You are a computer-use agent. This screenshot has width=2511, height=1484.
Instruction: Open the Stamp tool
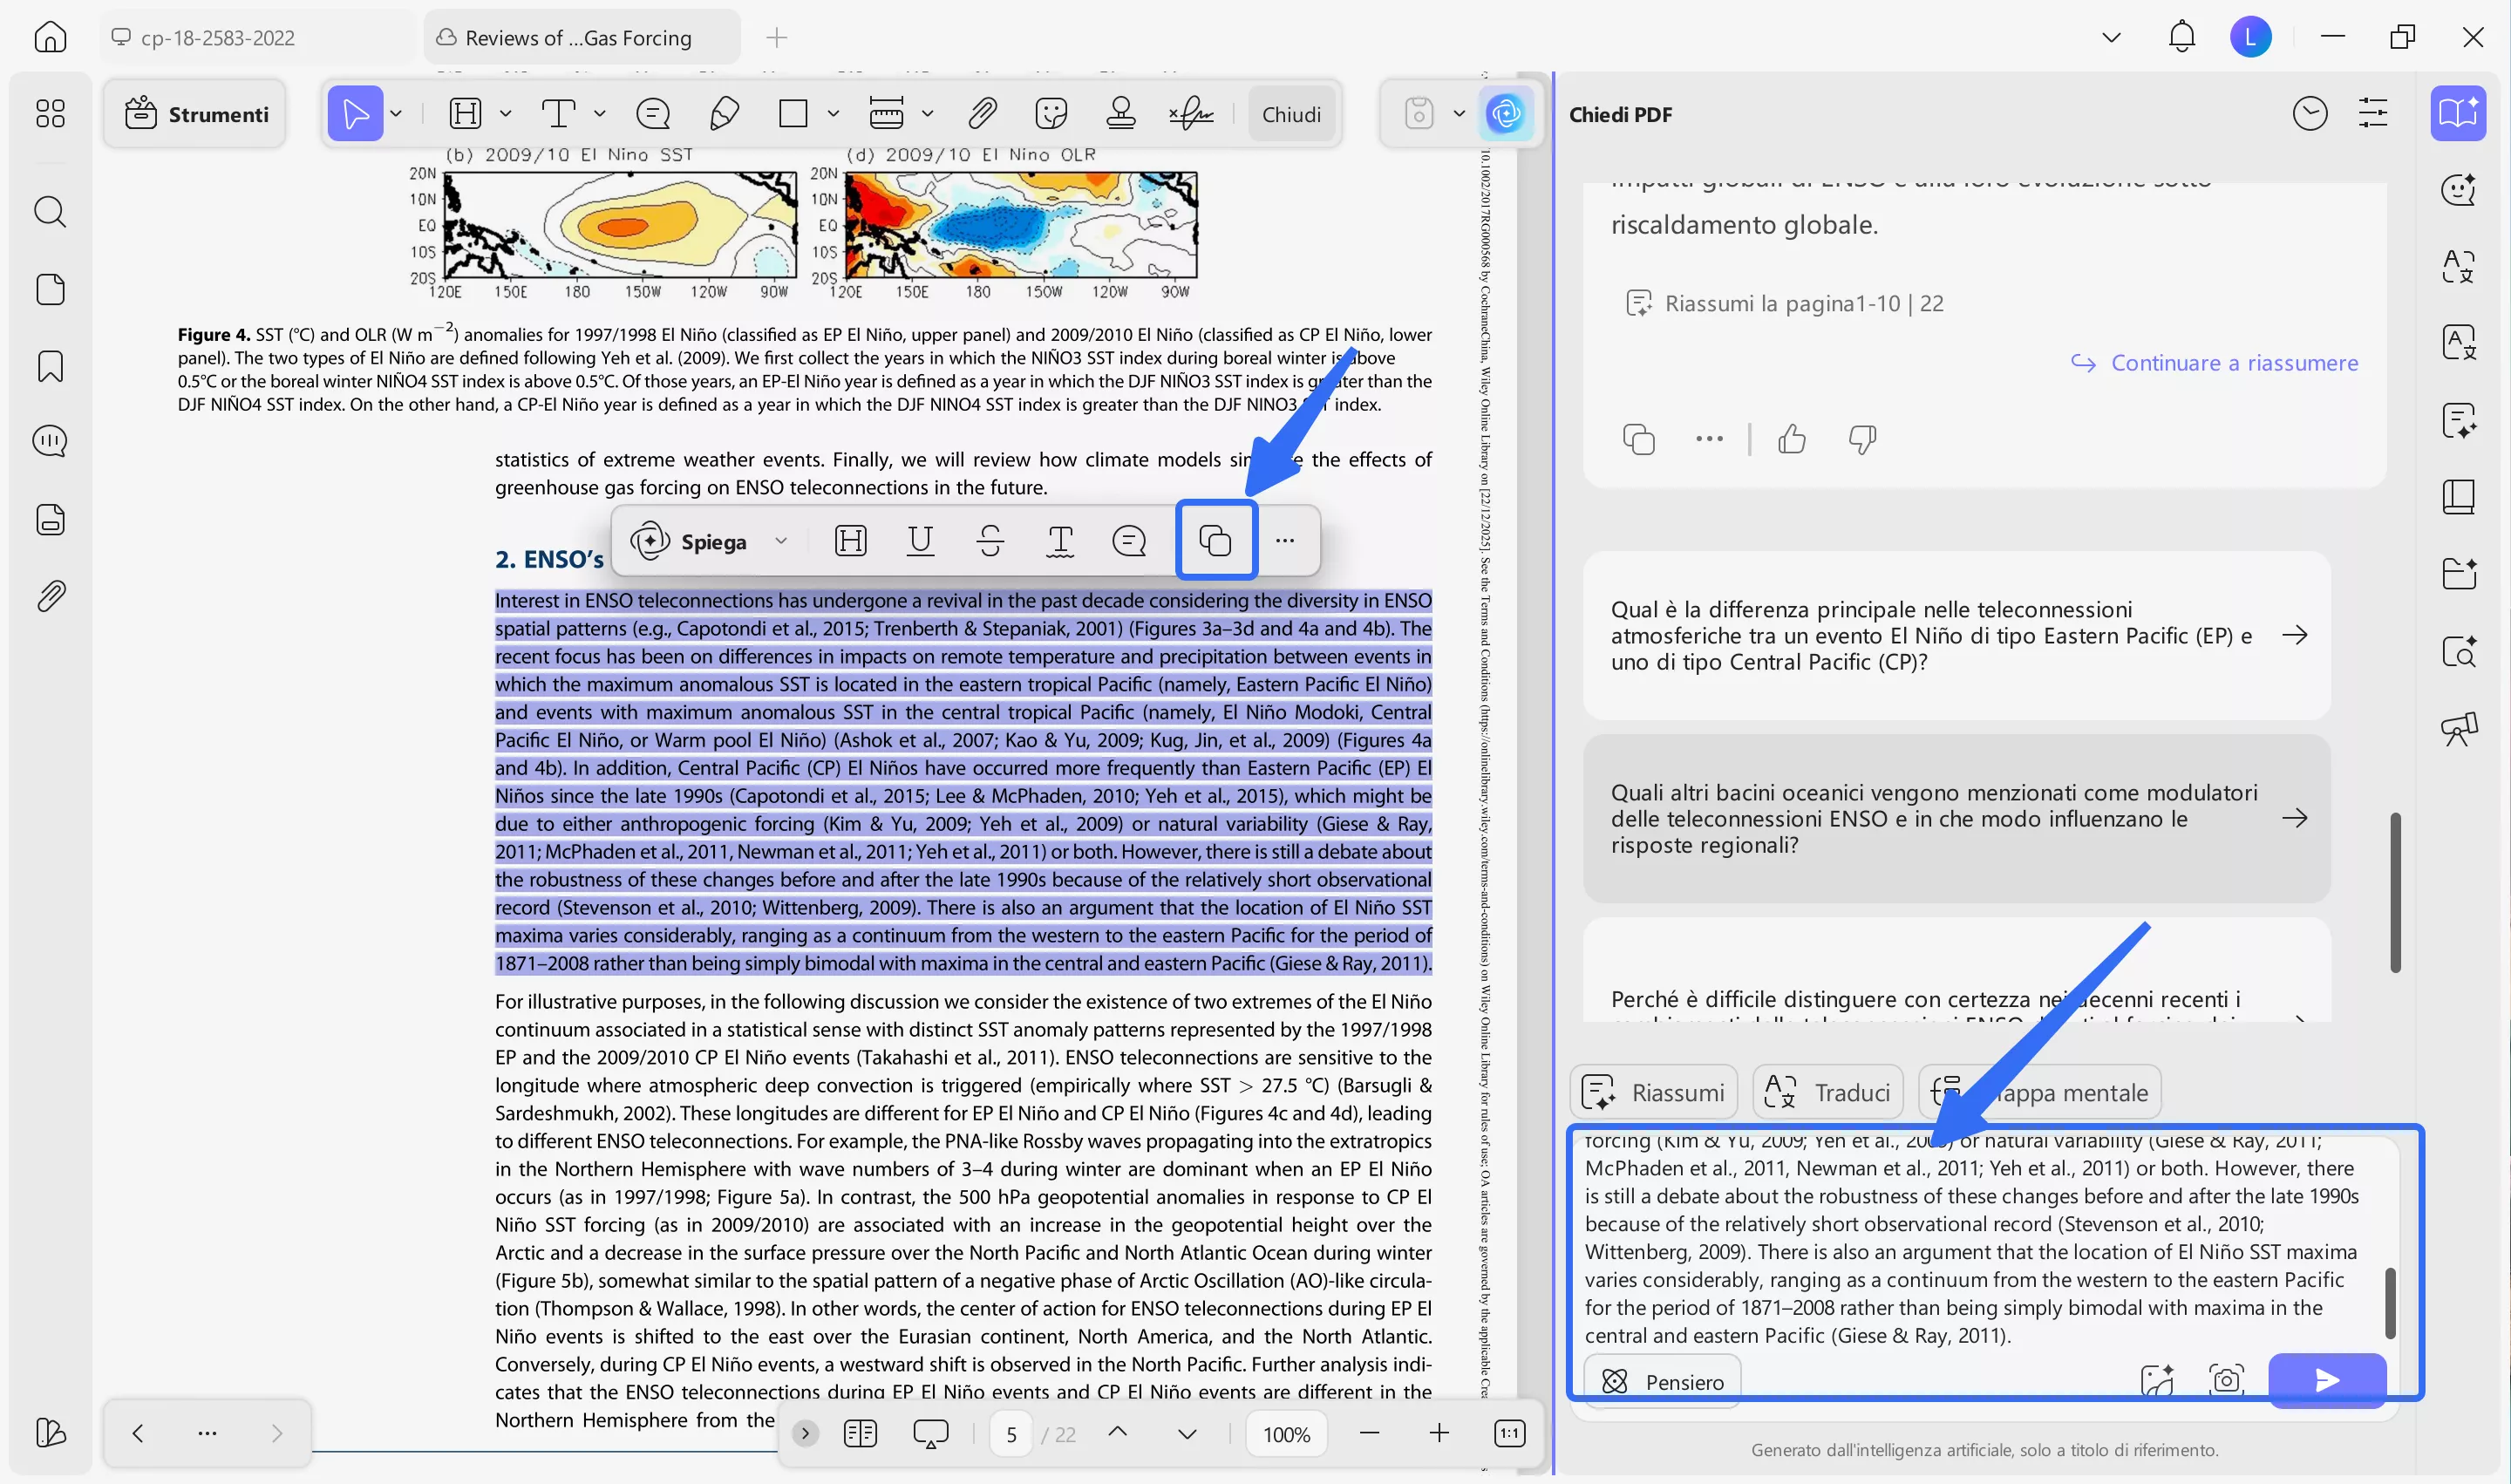[x=1121, y=112]
